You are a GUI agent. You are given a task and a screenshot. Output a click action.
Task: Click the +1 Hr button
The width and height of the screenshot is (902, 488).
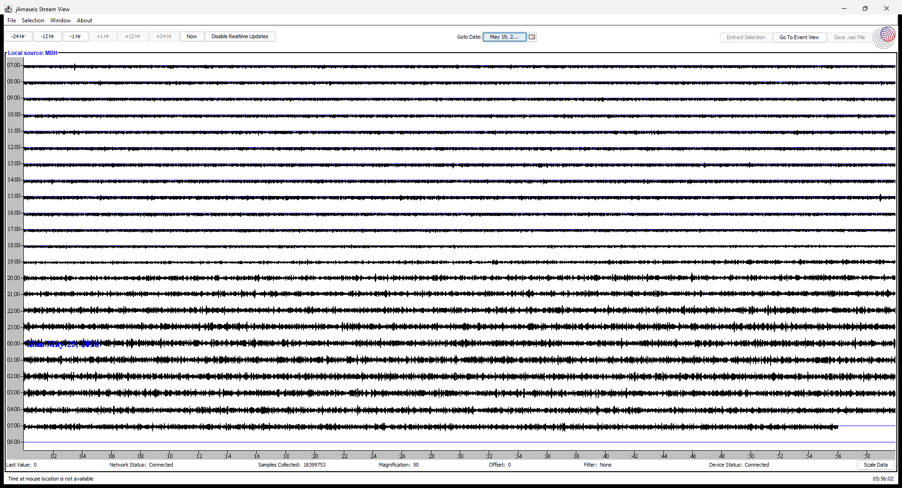pos(103,36)
